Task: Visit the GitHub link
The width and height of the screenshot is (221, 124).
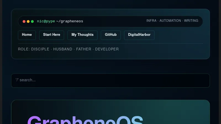Action: click(x=110, y=35)
